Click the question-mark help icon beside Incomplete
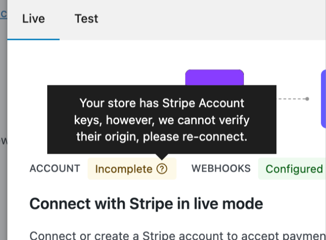This screenshot has height=240, width=326. pyautogui.click(x=161, y=169)
